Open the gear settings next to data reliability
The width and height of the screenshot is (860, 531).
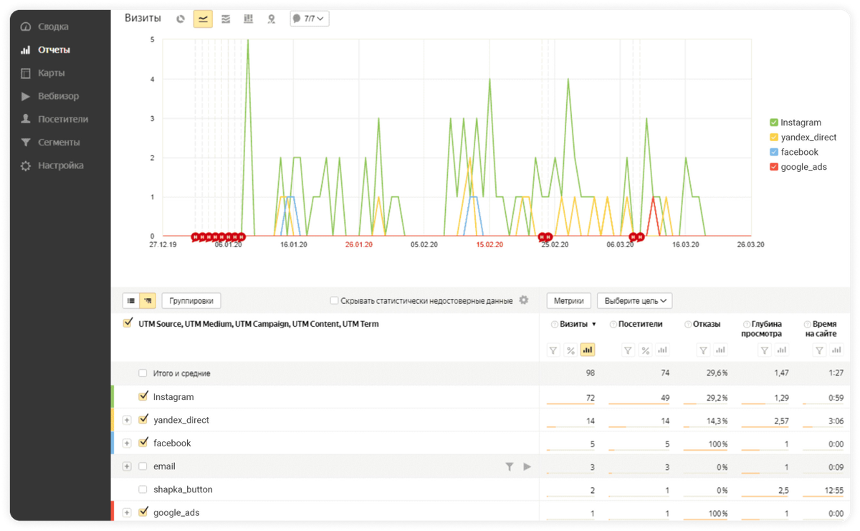pyautogui.click(x=524, y=300)
